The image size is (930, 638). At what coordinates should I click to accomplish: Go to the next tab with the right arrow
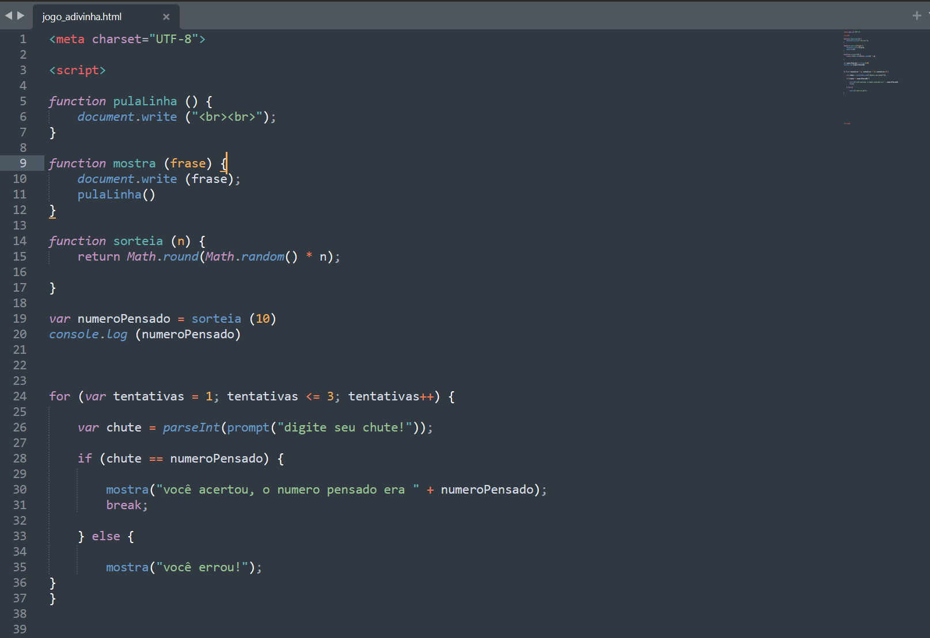[21, 16]
